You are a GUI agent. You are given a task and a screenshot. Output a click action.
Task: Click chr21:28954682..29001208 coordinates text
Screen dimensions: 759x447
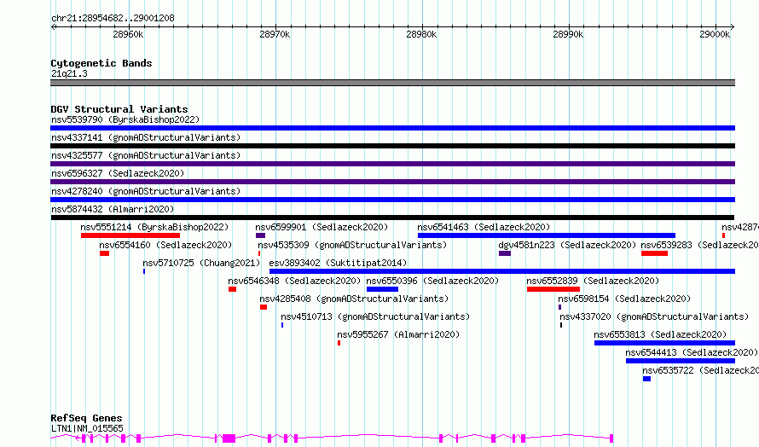point(113,19)
